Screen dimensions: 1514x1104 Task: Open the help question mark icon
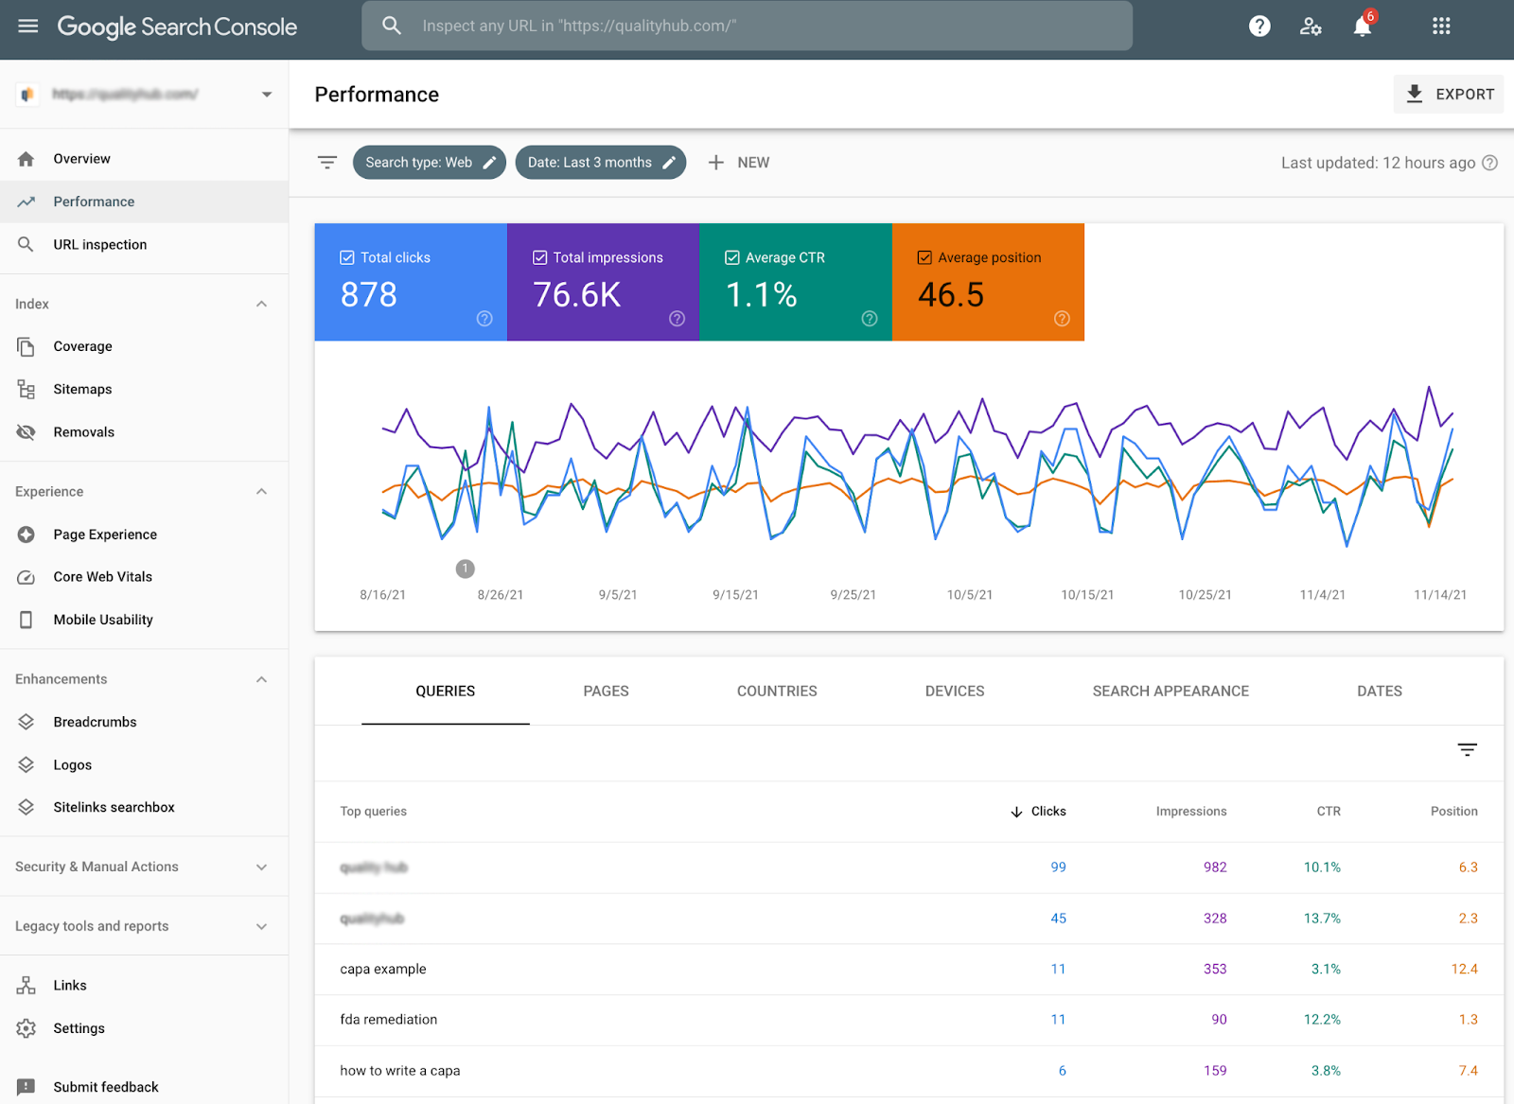1259,26
